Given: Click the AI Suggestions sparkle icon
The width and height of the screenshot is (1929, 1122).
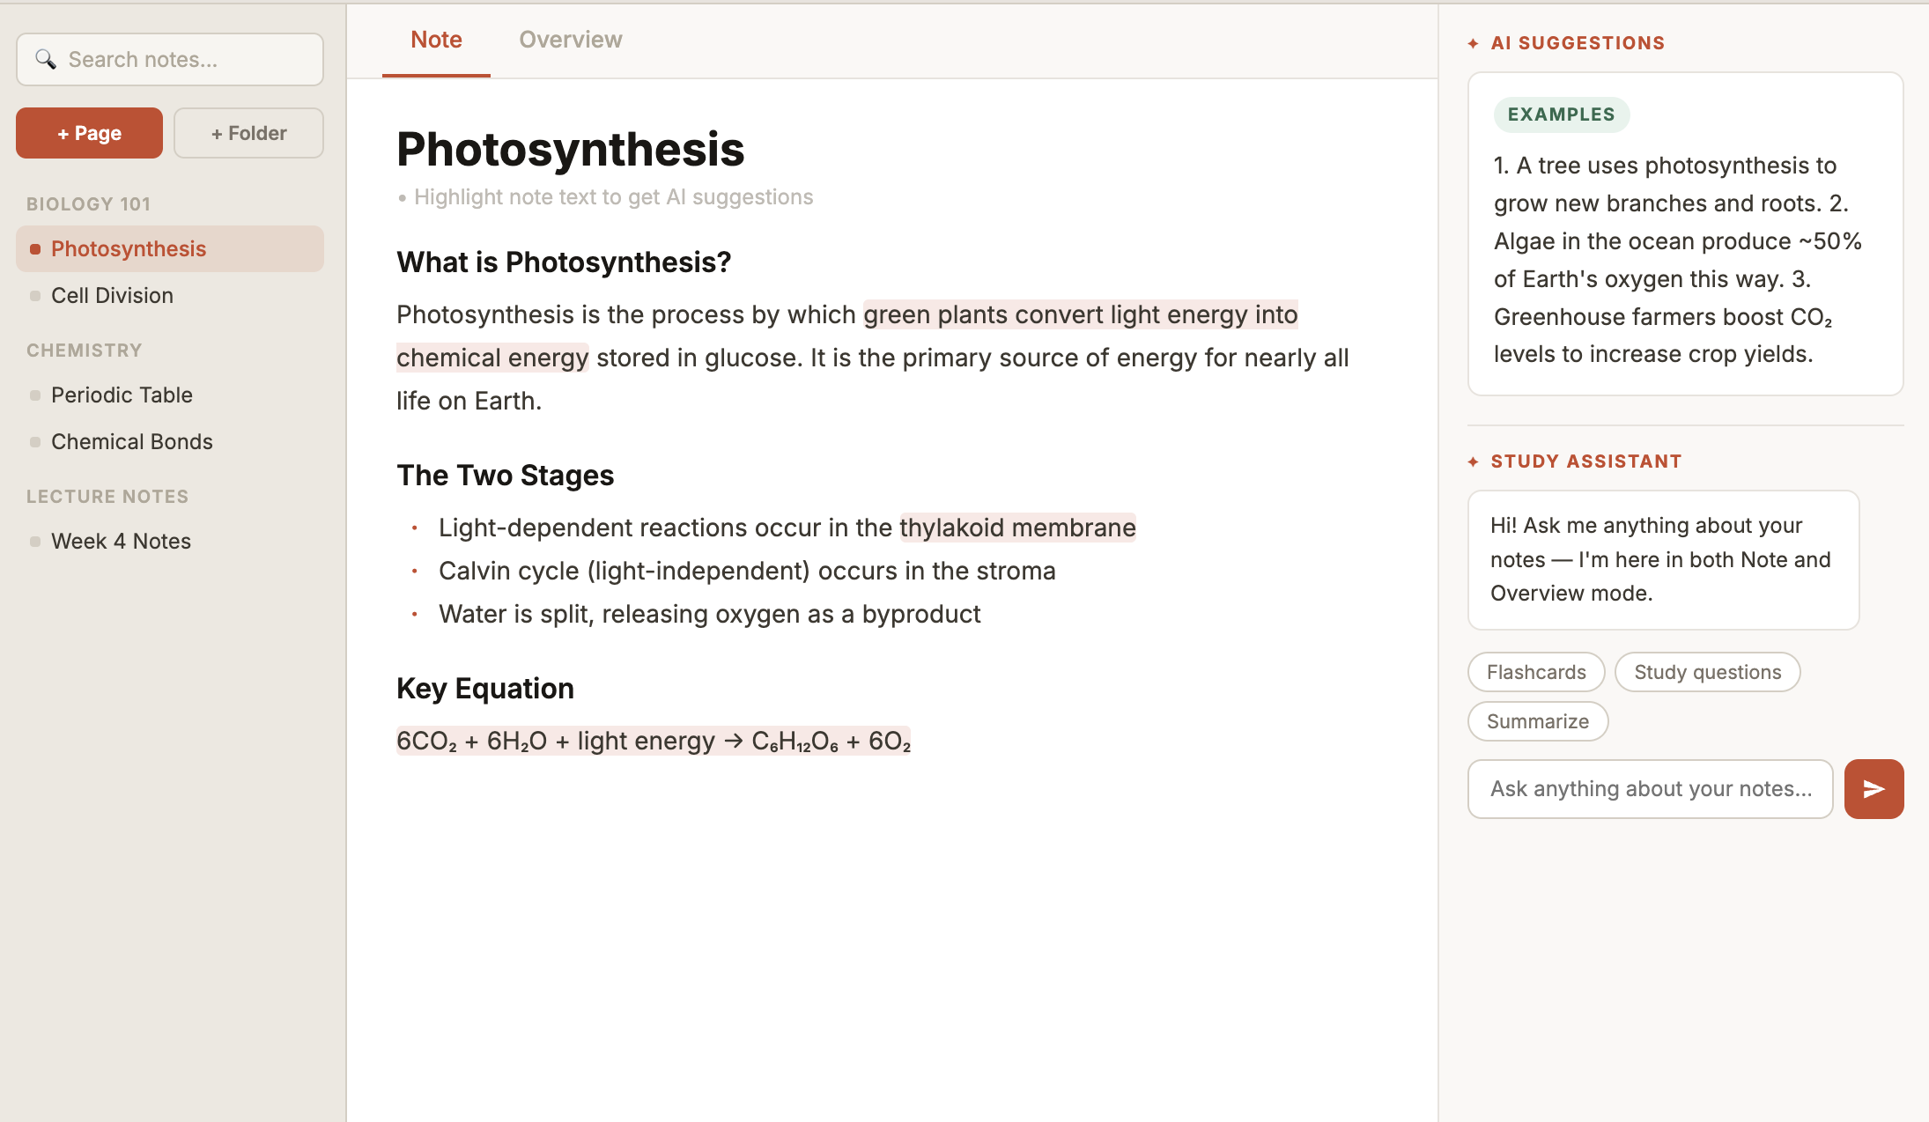Looking at the screenshot, I should pos(1473,43).
